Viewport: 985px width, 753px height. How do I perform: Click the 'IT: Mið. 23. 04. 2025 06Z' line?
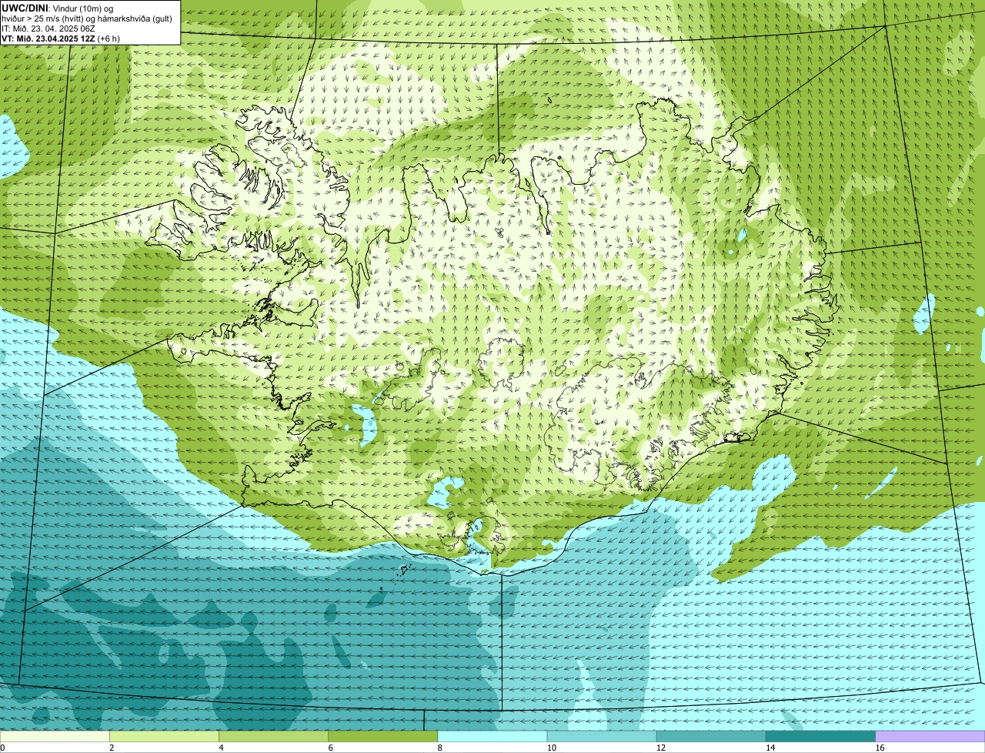coord(48,28)
